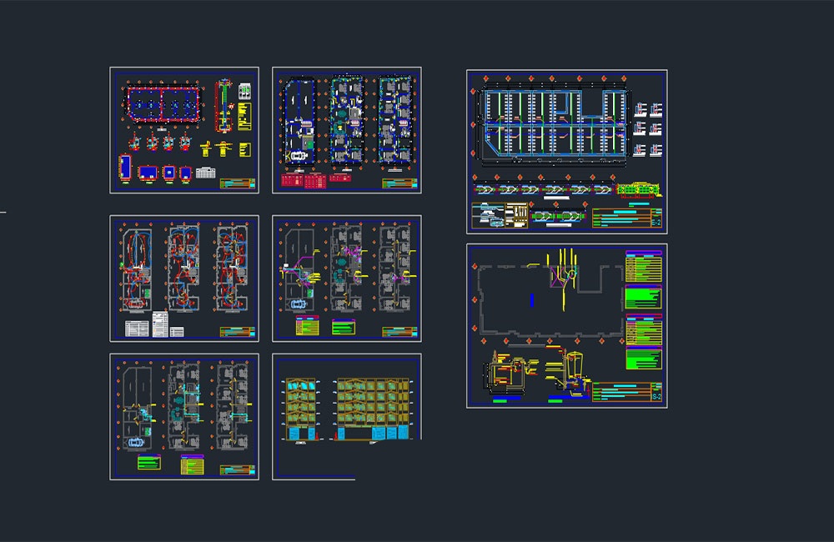Viewport: 834px width, 542px height.
Task: Select the tall yellow notes box in the foundation sheet
Action: pos(244,117)
